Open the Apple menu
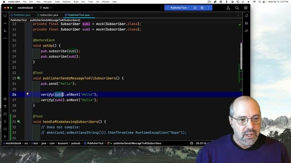The image size is (291, 163). tap(4, 2)
